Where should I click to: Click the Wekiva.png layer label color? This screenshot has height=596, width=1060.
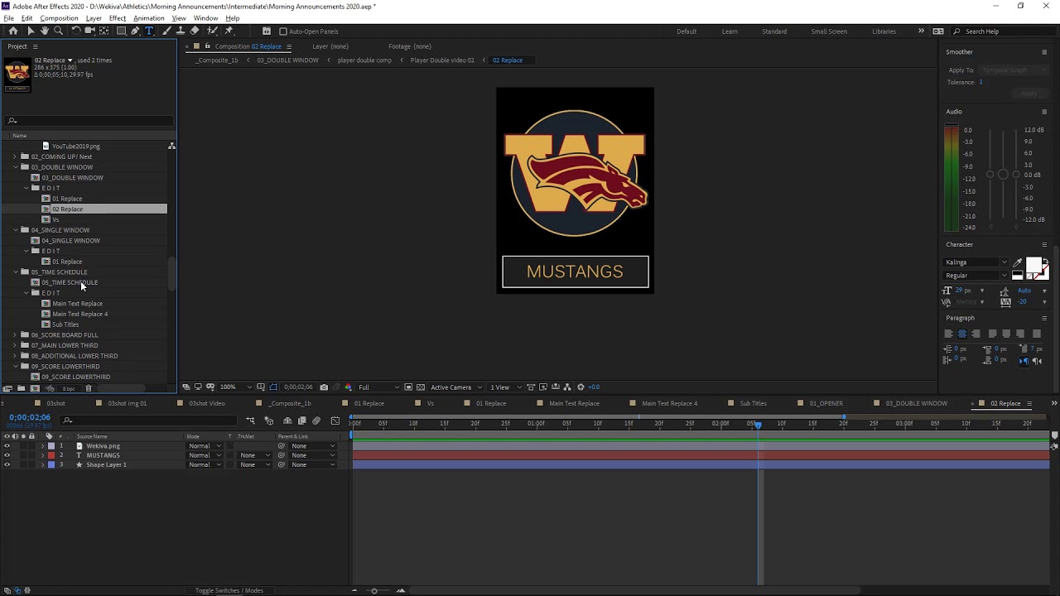click(51, 446)
